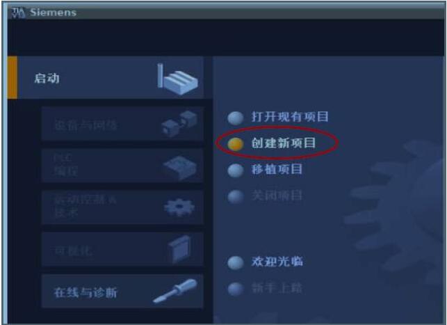Click the bullet beside 欢迎光临
This screenshot has width=447, height=325.
coord(236,262)
